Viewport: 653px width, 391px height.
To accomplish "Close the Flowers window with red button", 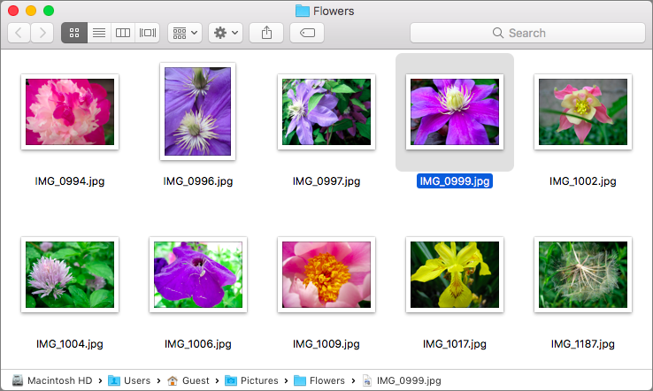I will (x=13, y=11).
